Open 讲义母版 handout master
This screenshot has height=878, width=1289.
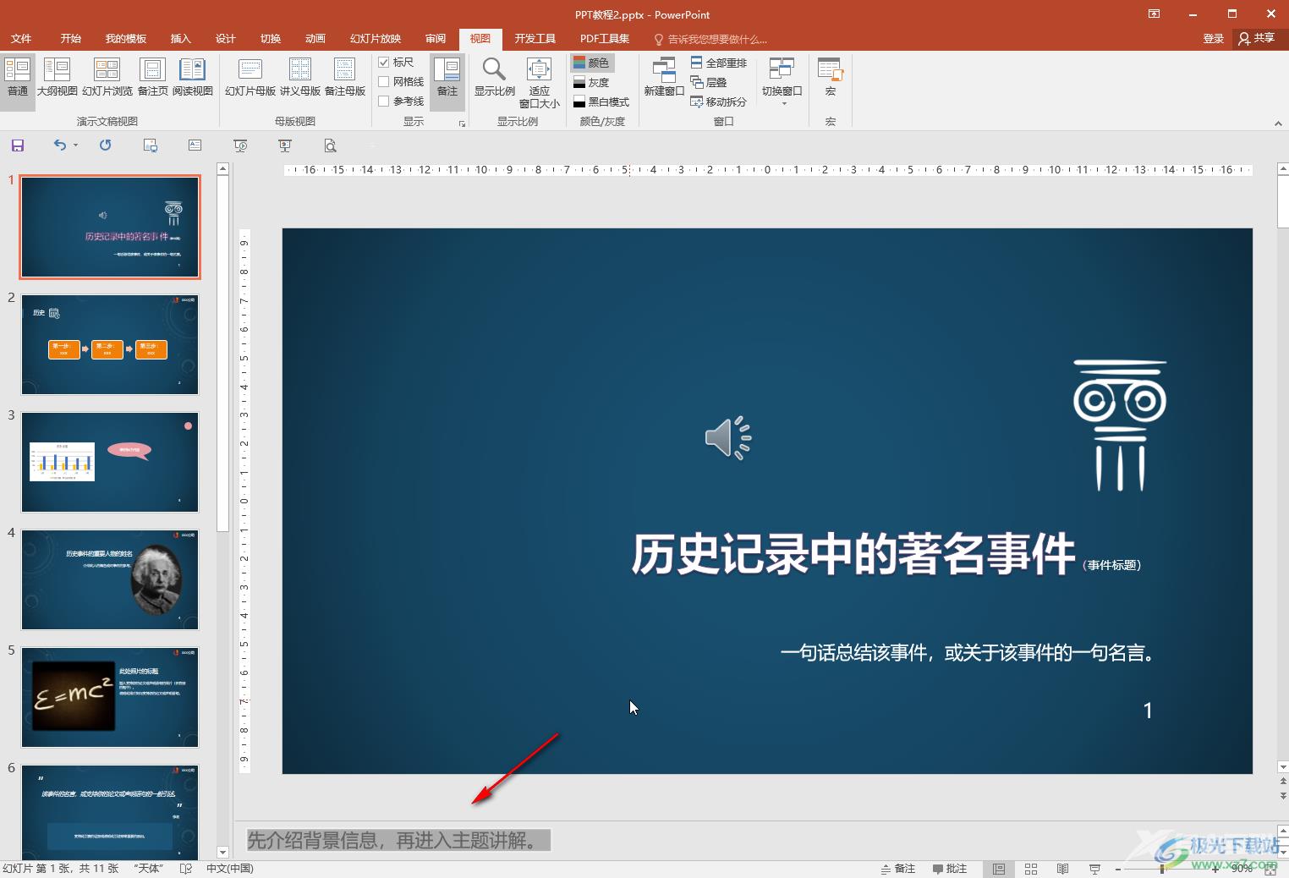click(x=300, y=77)
